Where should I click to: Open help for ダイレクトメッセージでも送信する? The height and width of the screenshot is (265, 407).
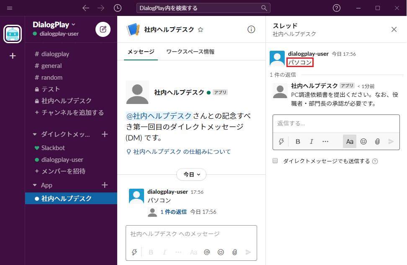click(x=375, y=161)
